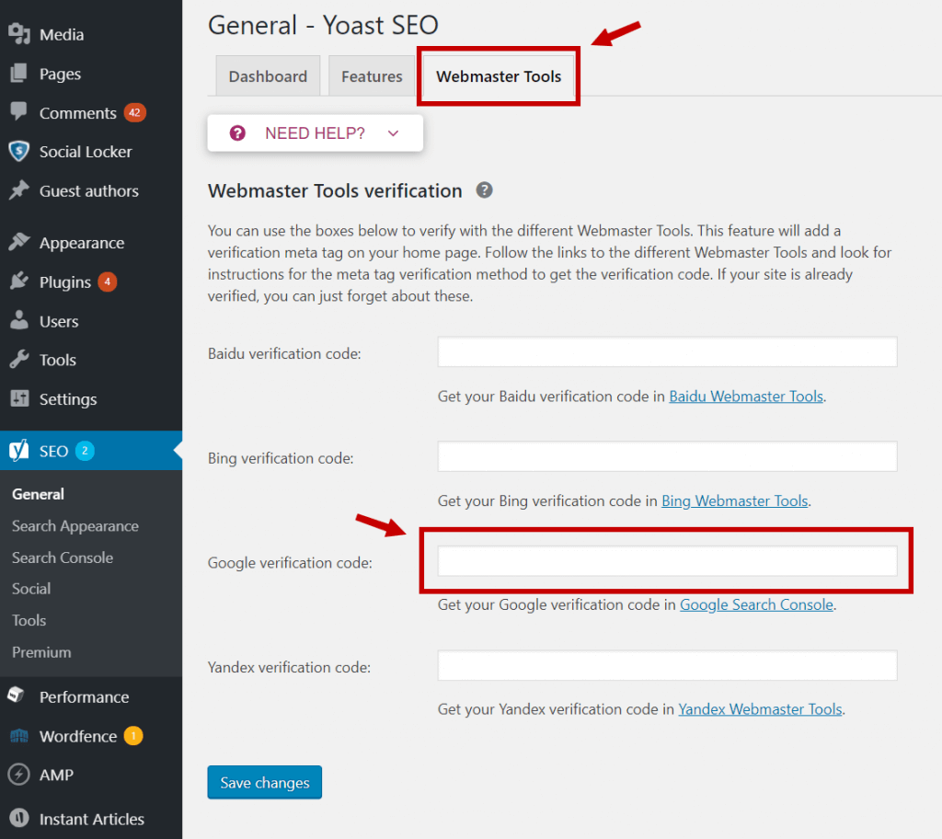The image size is (942, 839).
Task: Click the Yoast SEO logo icon
Action: click(19, 451)
